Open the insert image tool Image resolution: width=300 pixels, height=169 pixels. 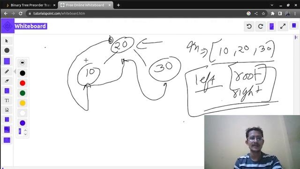pyautogui.click(x=7, y=110)
